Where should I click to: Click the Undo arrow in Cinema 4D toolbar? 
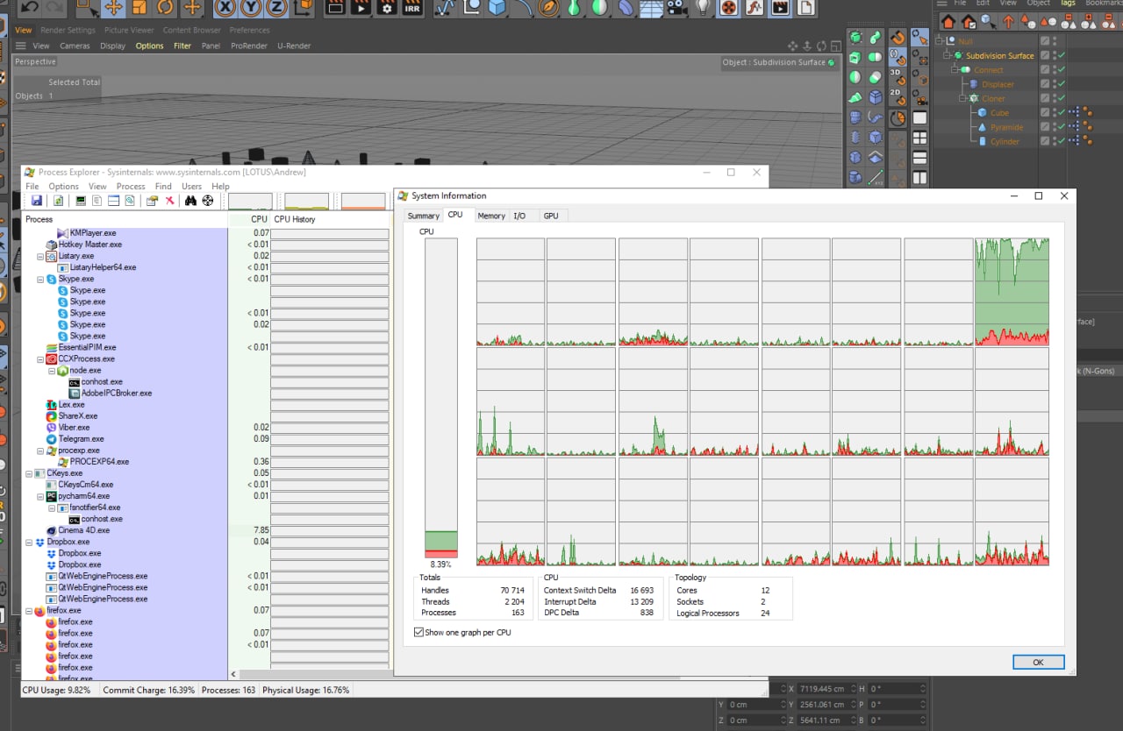click(x=28, y=7)
